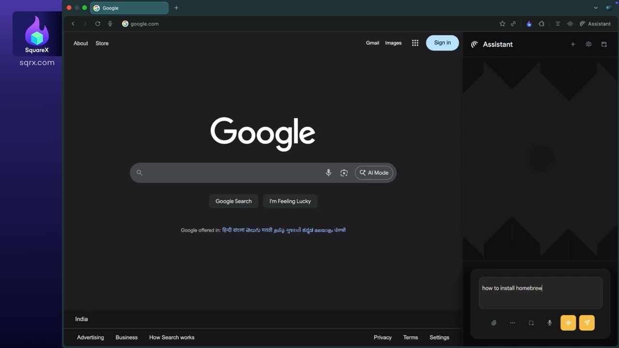Click the dashed-square selection icon in Assistant
This screenshot has width=619, height=348.
click(x=531, y=323)
